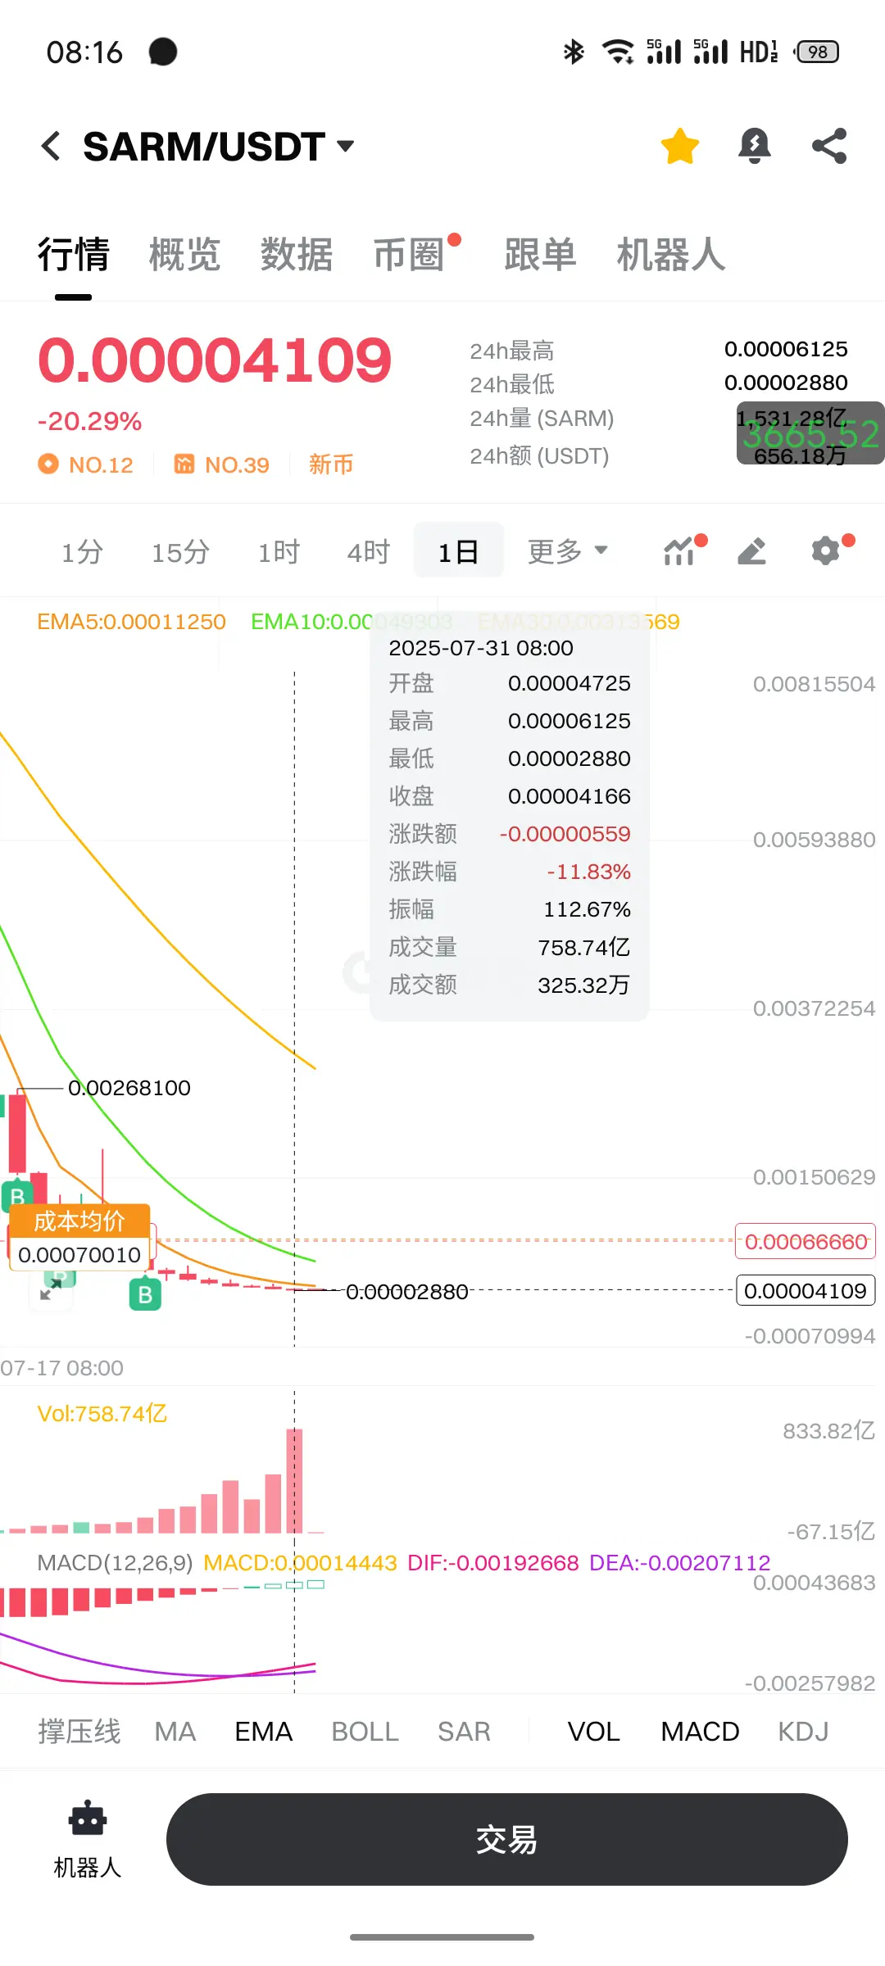
Task: Open the 机器人 robot icon at bottom
Action: pyautogui.click(x=87, y=1839)
